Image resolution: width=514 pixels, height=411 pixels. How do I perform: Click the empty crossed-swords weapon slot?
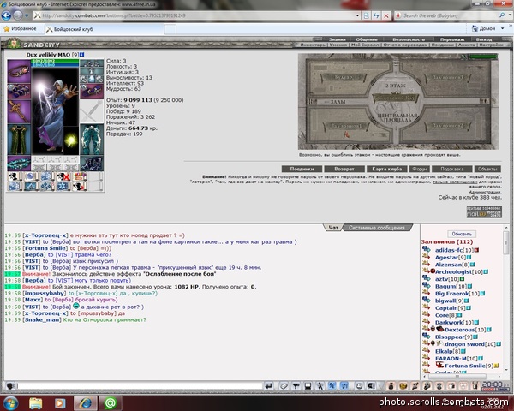point(92,111)
